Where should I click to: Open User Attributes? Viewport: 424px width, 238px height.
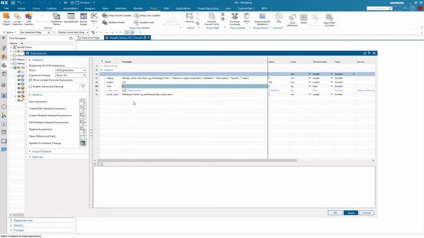click(292, 19)
